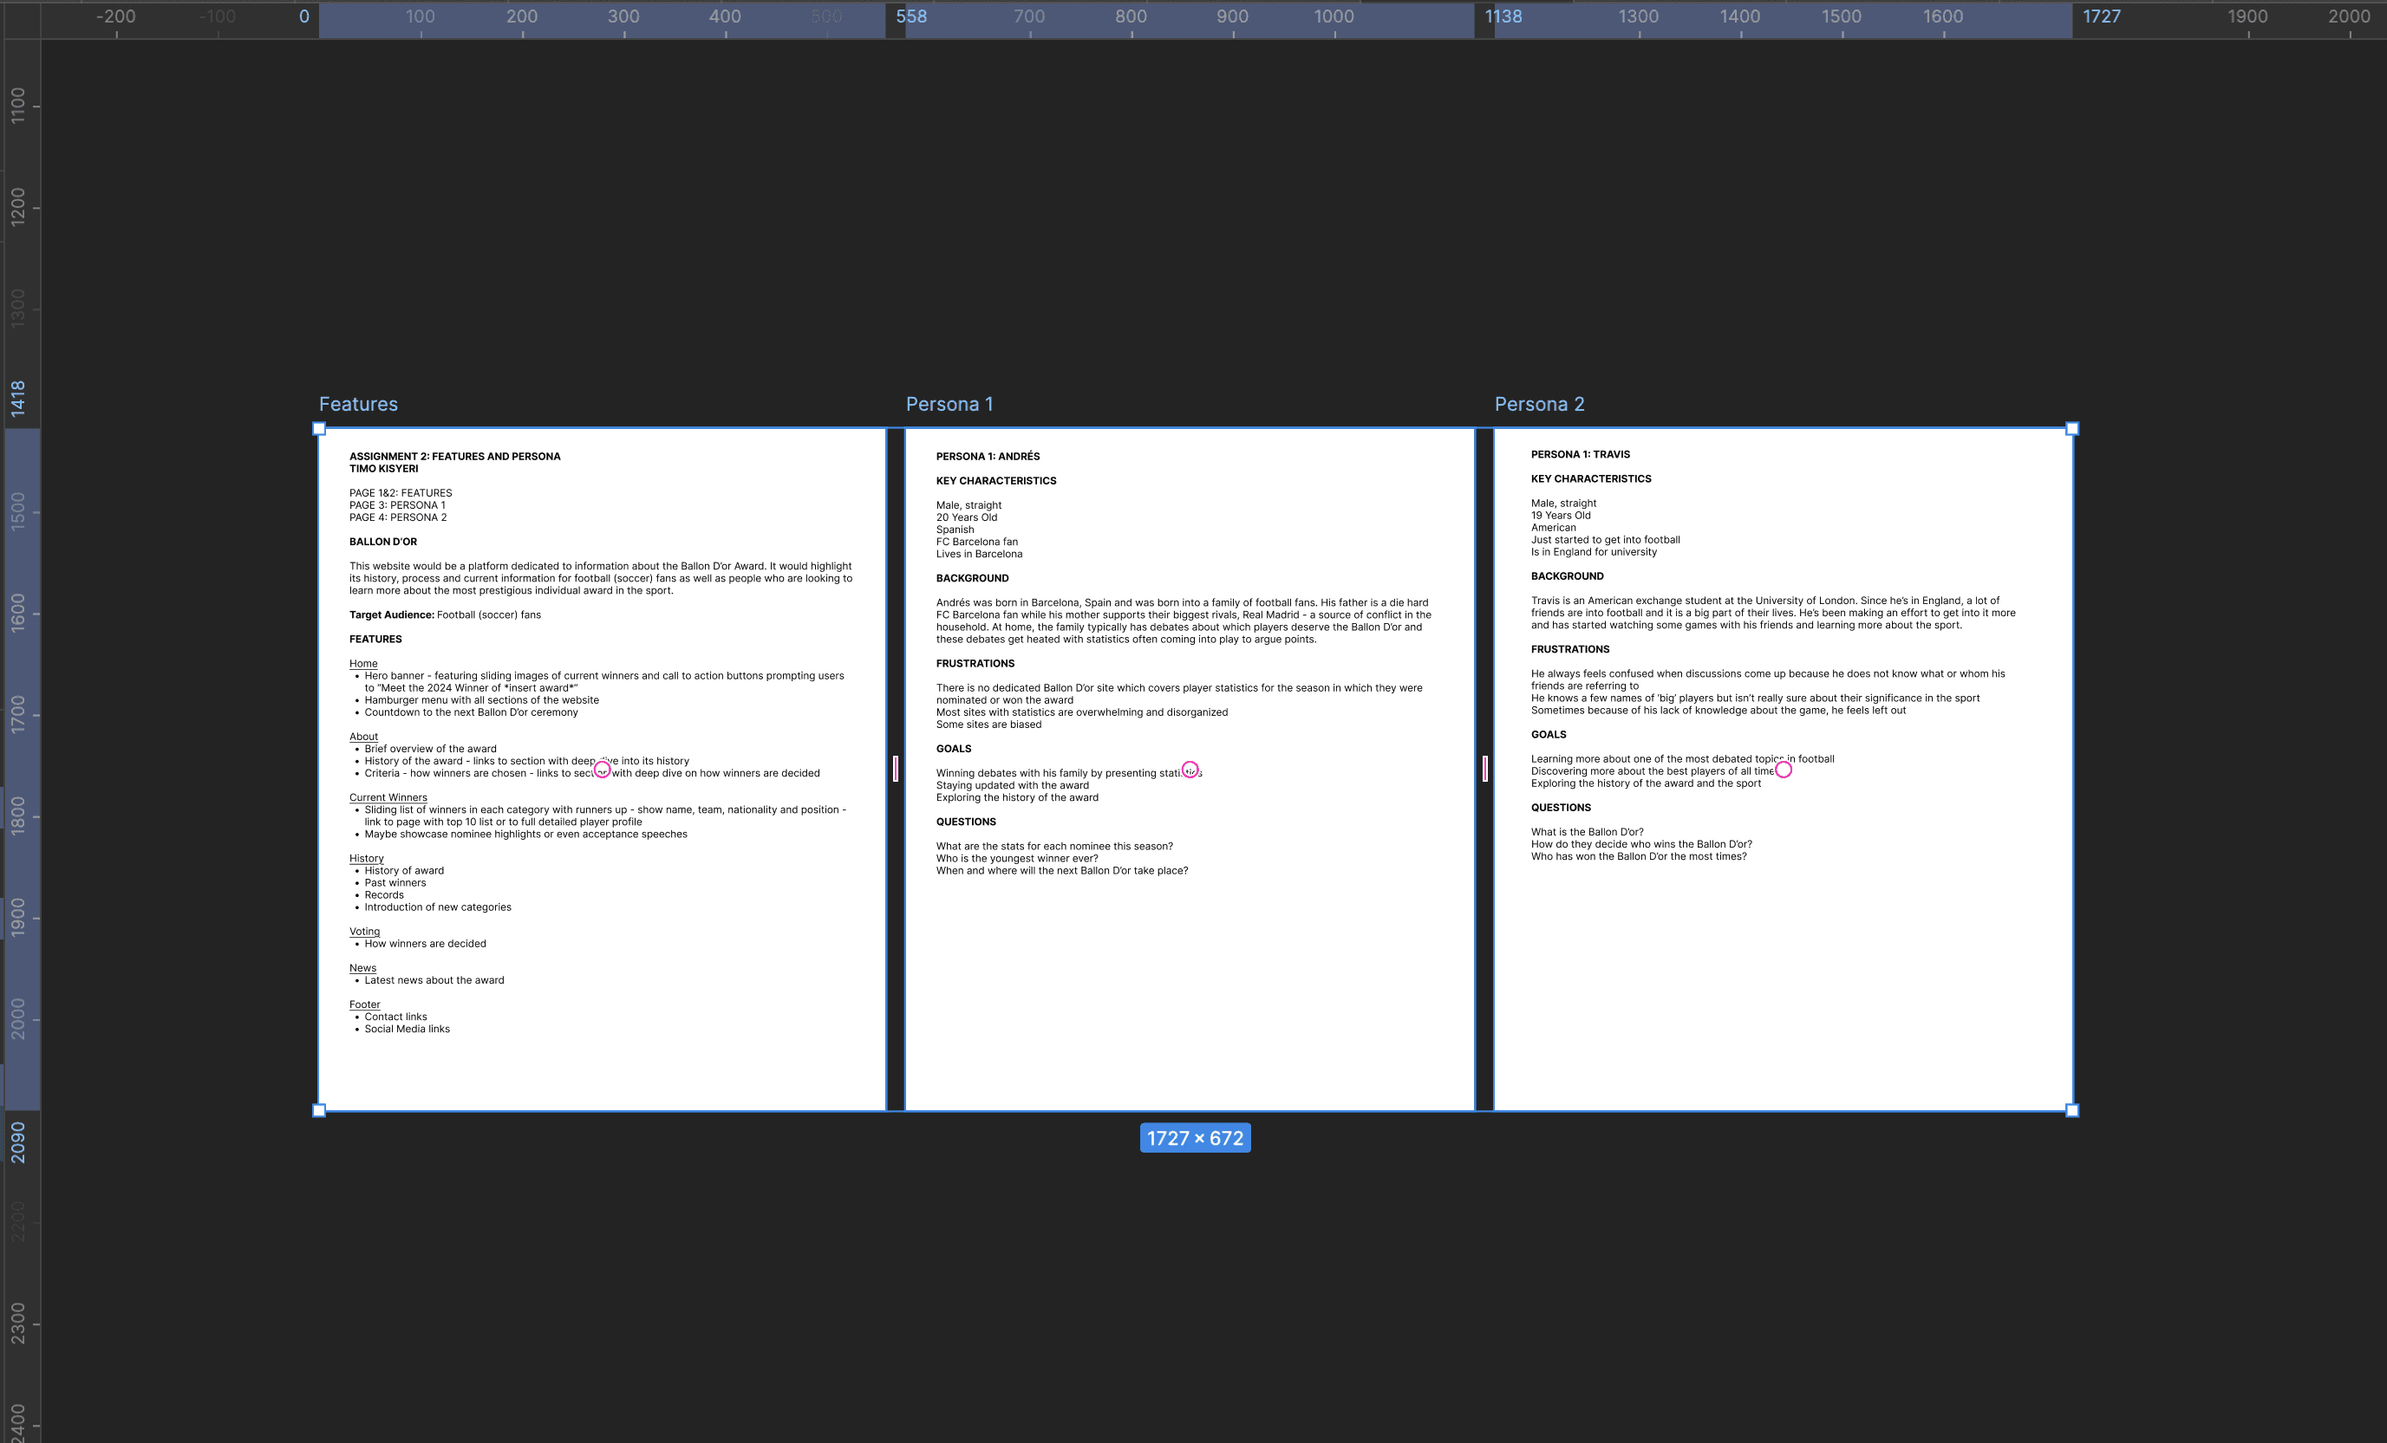Click the underlined Footer heading text
The height and width of the screenshot is (1443, 2387).
[x=364, y=1004]
